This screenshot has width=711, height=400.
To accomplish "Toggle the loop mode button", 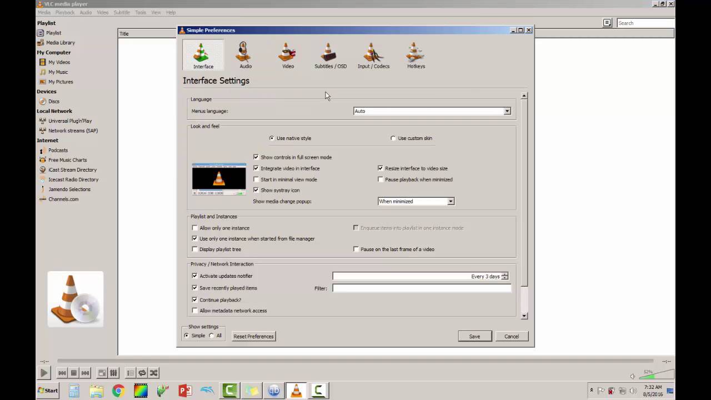I will [142, 373].
